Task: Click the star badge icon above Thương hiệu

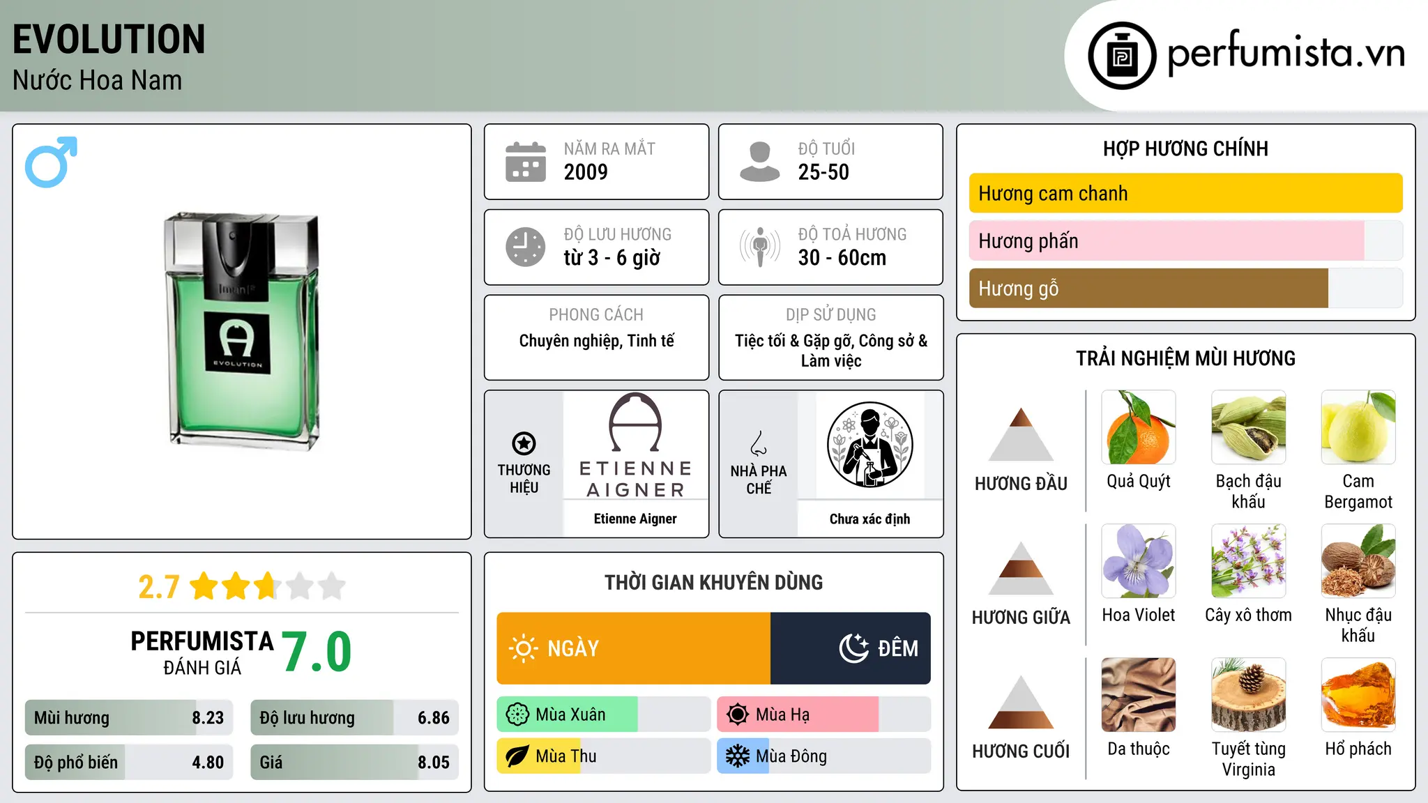Action: 524,443
